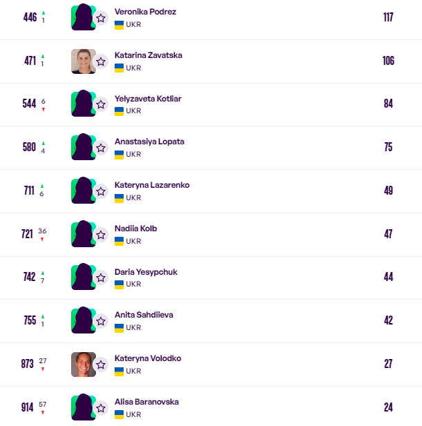Open Katarina Zavatska's profile photo
The height and width of the screenshot is (426, 422).
point(83,61)
